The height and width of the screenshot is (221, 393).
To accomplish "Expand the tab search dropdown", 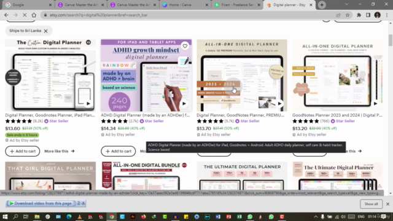I will [x=346, y=4].
